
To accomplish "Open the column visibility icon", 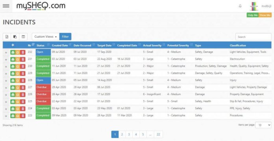I will pos(23,37).
